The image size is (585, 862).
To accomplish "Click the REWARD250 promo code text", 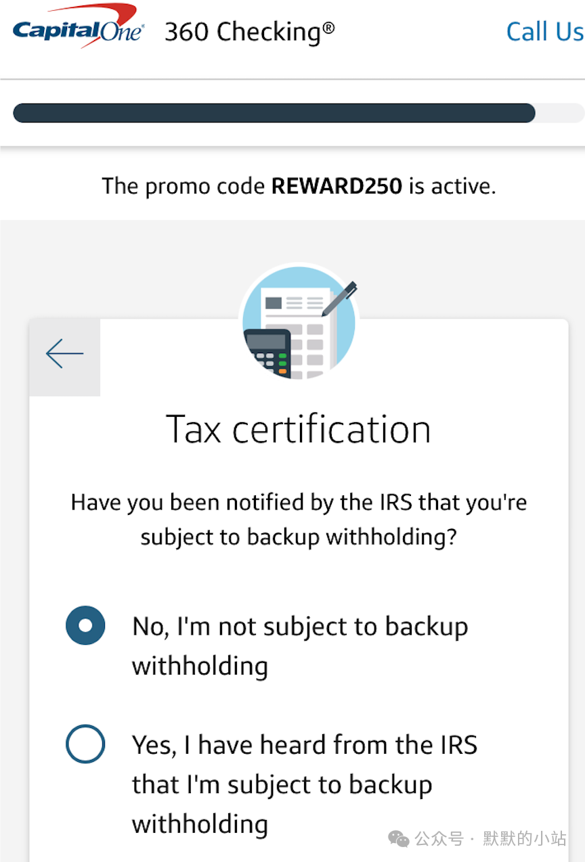I will pos(337,185).
